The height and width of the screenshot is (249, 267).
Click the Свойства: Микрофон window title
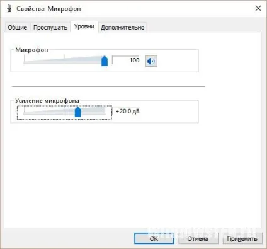(48, 9)
